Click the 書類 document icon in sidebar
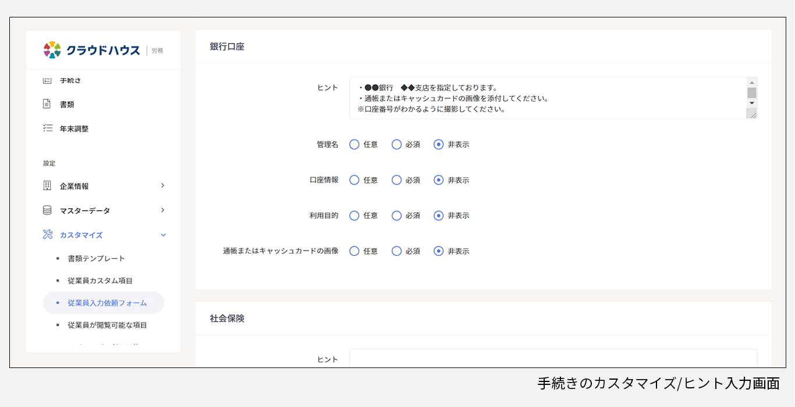This screenshot has width=795, height=407. 47,104
